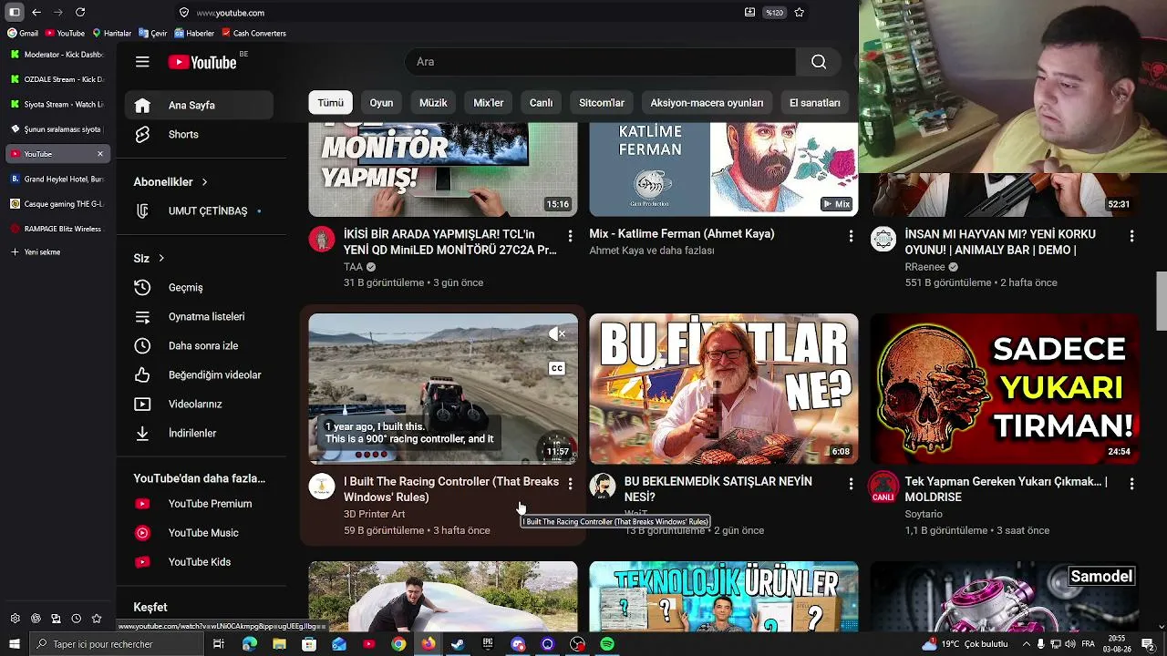Toggle the browser sidebar panel icon

(x=14, y=12)
